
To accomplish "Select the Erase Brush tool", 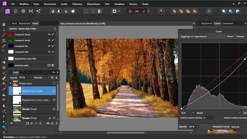I will (4, 78).
